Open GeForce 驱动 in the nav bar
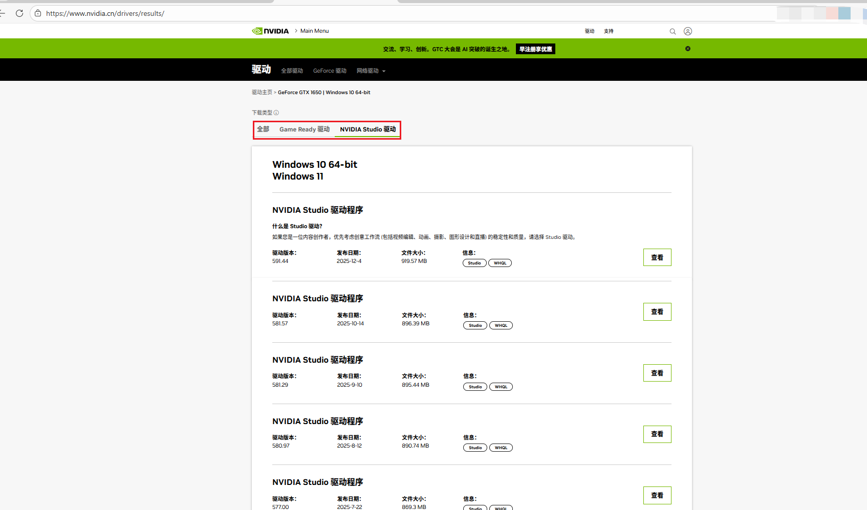Screen dimensions: 867x510 330,71
